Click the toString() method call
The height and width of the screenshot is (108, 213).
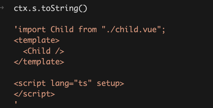tap(64, 9)
